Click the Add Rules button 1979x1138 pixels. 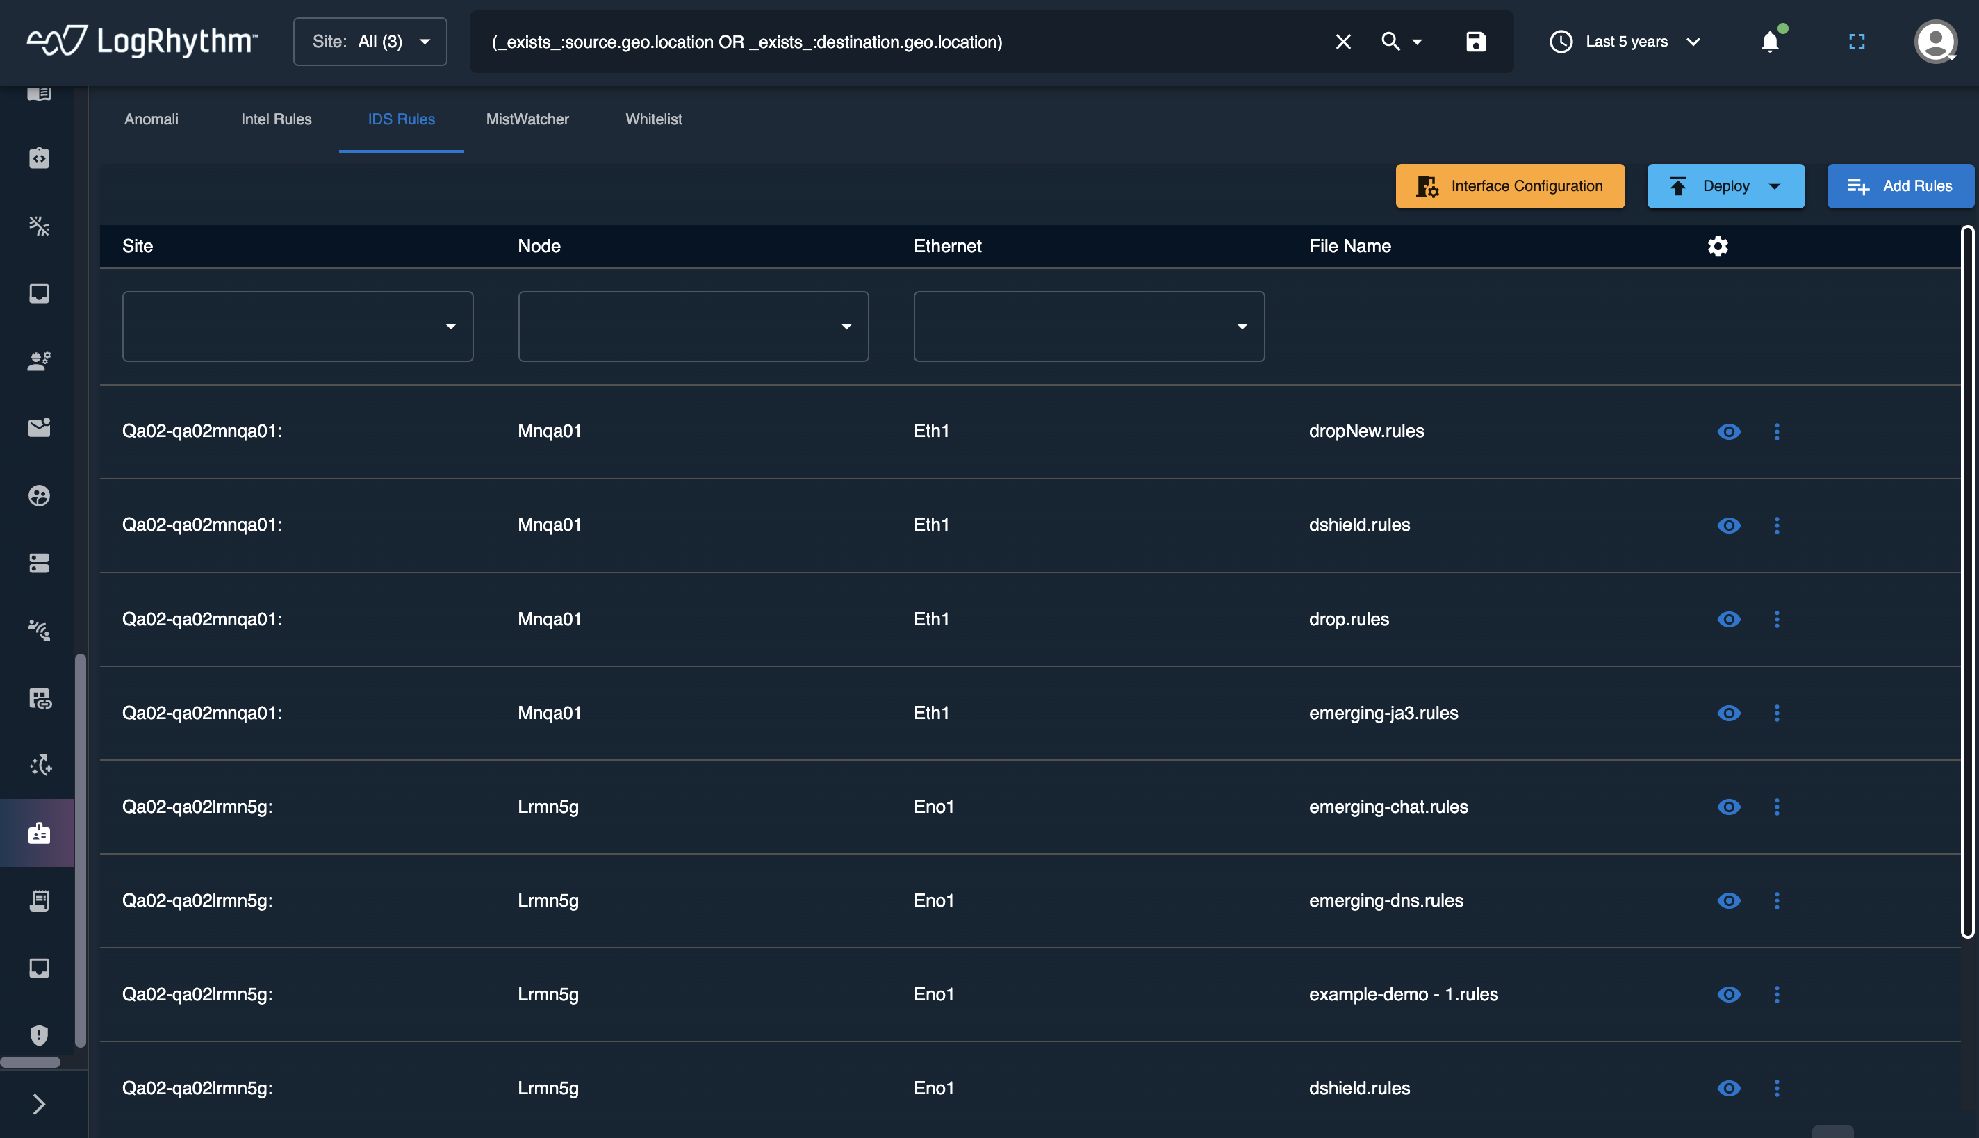[1899, 186]
